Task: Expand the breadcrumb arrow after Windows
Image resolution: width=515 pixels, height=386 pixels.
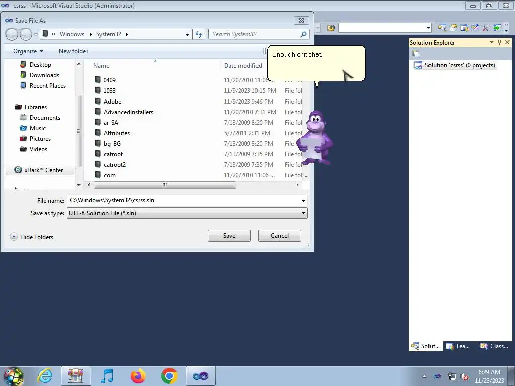Action: [91, 34]
